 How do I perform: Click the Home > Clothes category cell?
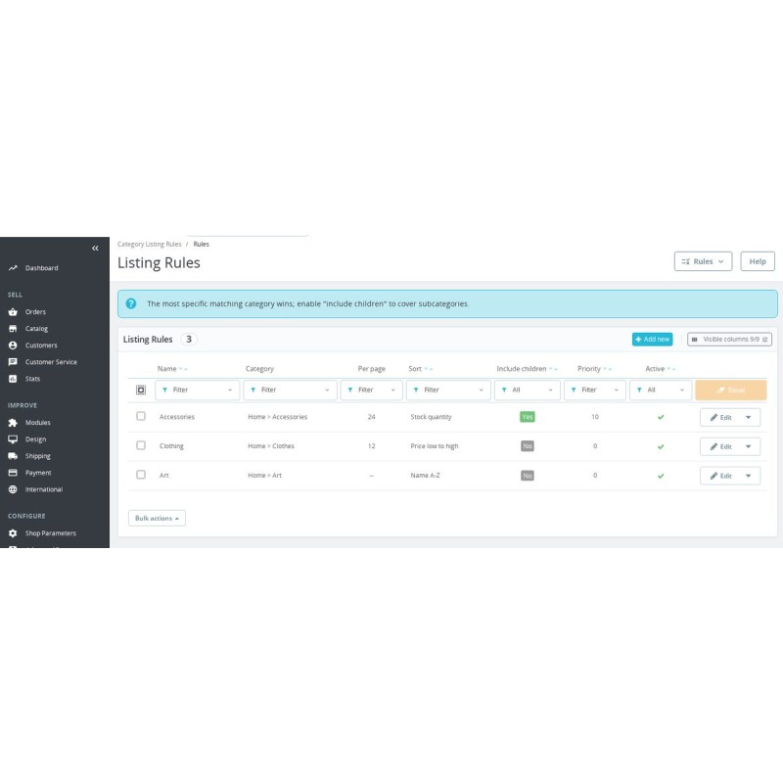271,446
